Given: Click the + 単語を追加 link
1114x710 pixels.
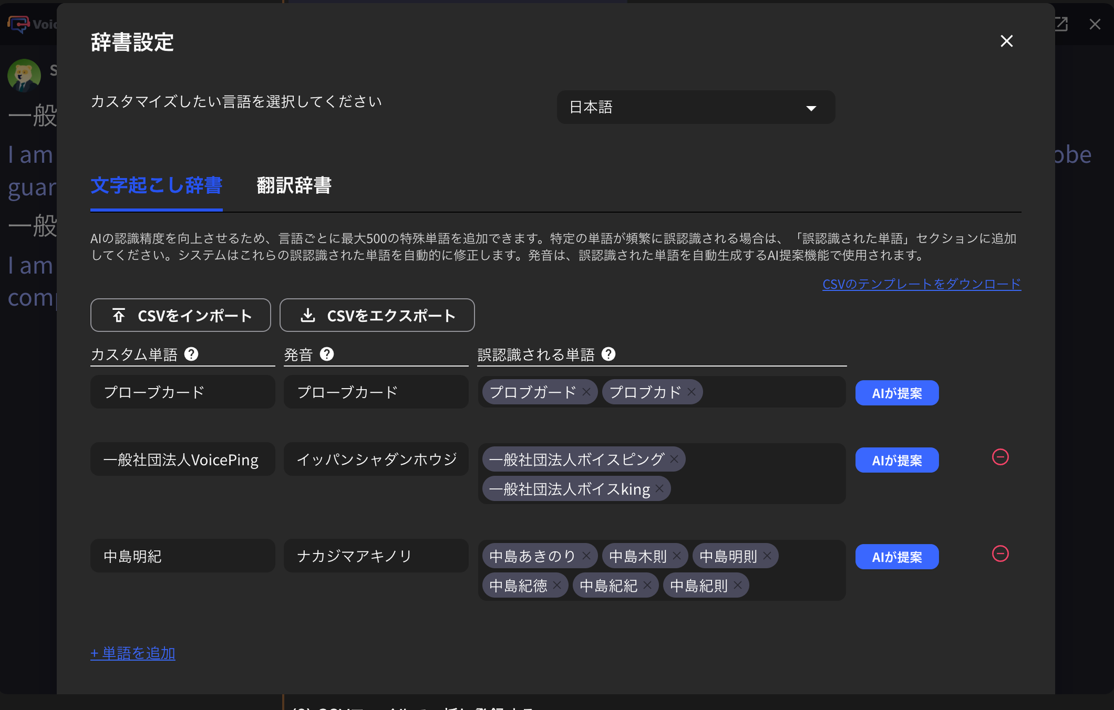Looking at the screenshot, I should 132,653.
